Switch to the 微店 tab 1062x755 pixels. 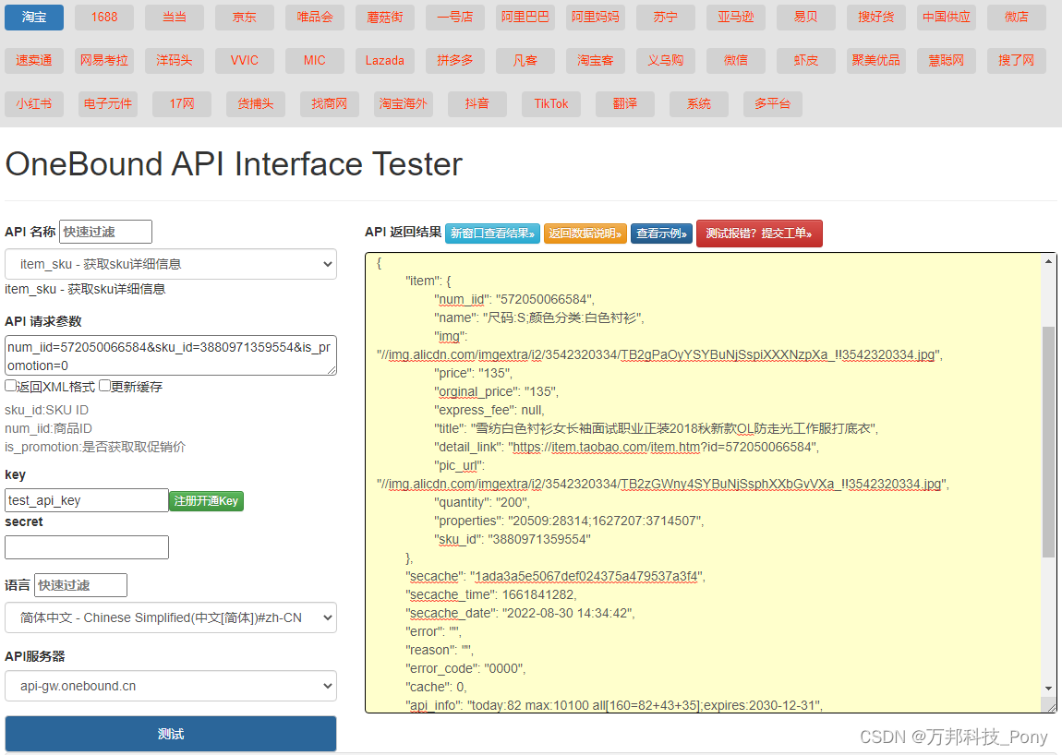point(1017,17)
